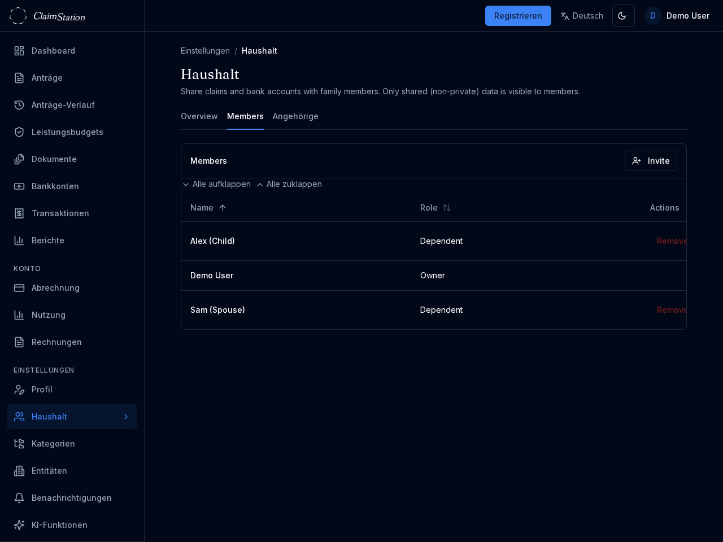Switch to the Overview tab

tap(199, 116)
